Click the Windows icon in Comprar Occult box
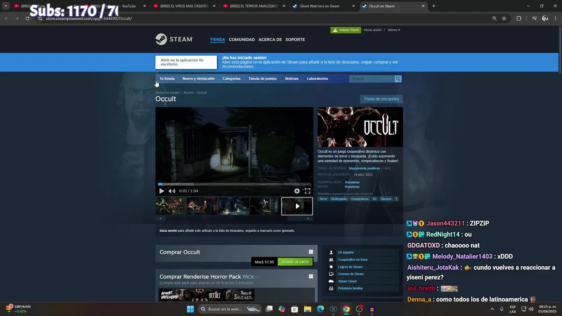Screen dimensions: 562x316 click(311, 252)
